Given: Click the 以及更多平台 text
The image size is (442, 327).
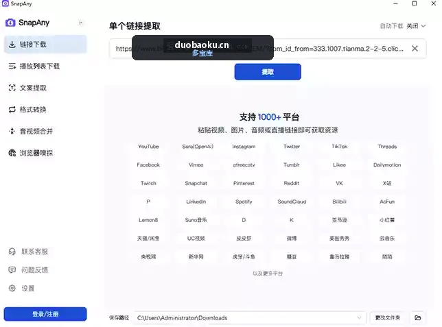Looking at the screenshot, I should click(x=268, y=274).
